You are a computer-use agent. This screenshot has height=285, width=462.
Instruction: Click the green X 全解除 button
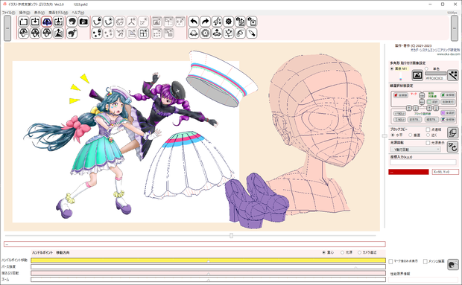448,95
